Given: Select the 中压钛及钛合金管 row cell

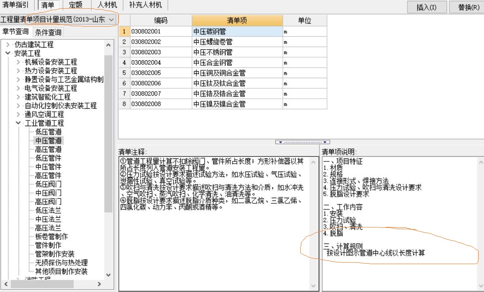Looking at the screenshot, I should point(237,83).
